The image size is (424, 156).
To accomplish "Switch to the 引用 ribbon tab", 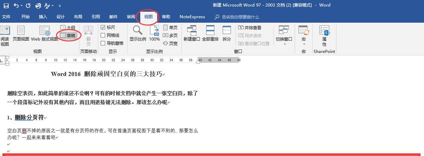I will coord(96,17).
